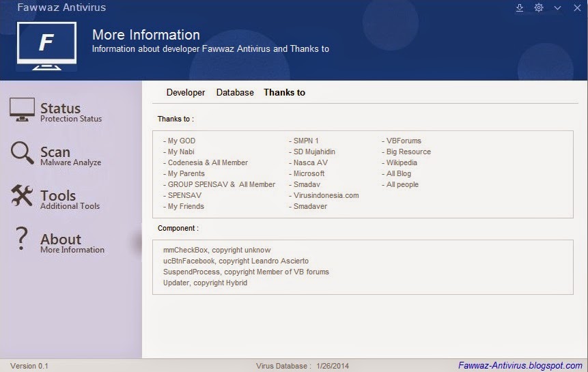Click the Virusindonesia.com entry
The image size is (588, 372).
tap(326, 195)
